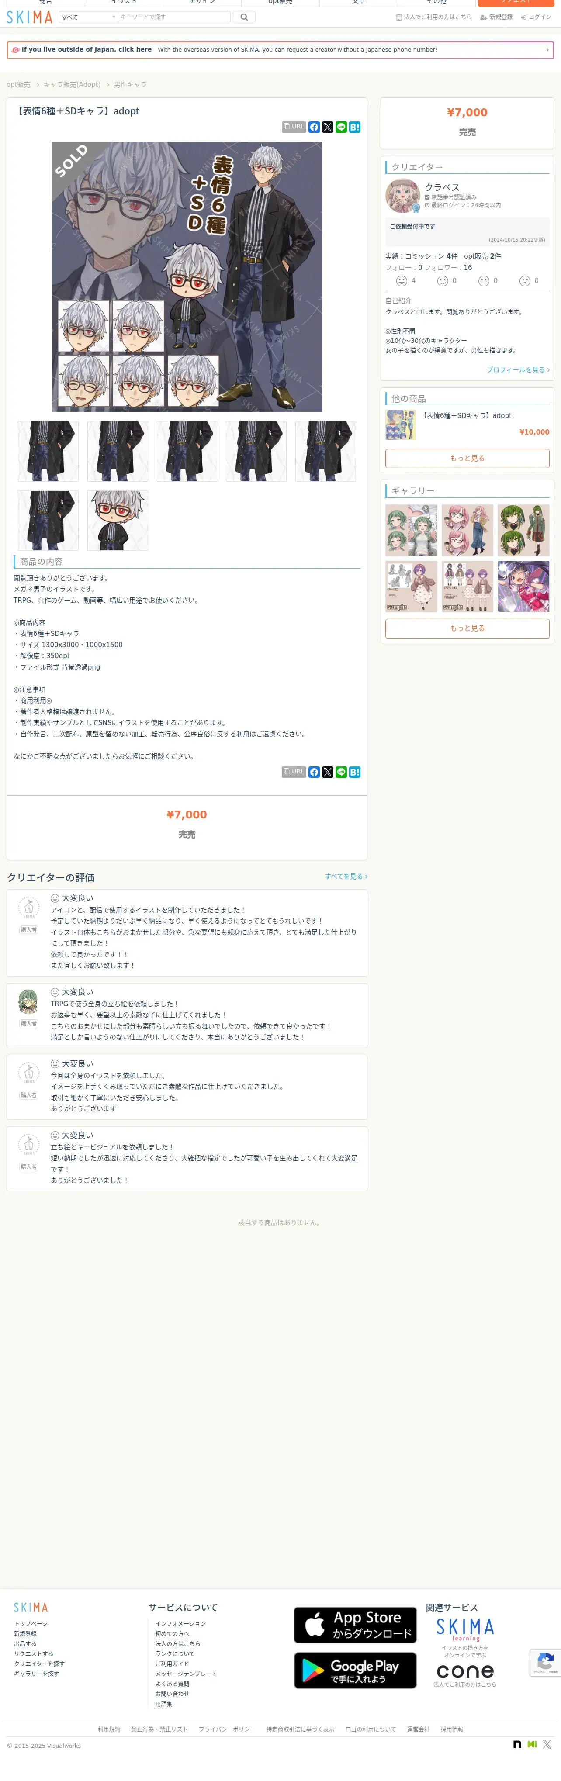This screenshot has width=561, height=1781.
Task: Click footer クリエイターを探す link
Action: point(39,1664)
